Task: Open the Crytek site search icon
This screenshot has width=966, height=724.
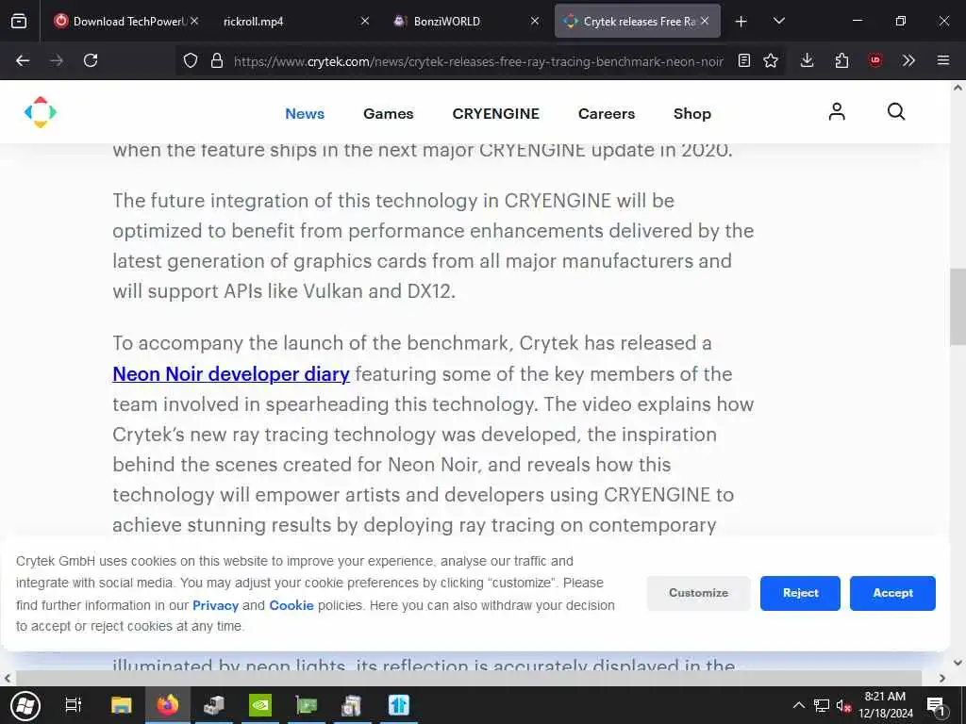Action: tap(896, 111)
